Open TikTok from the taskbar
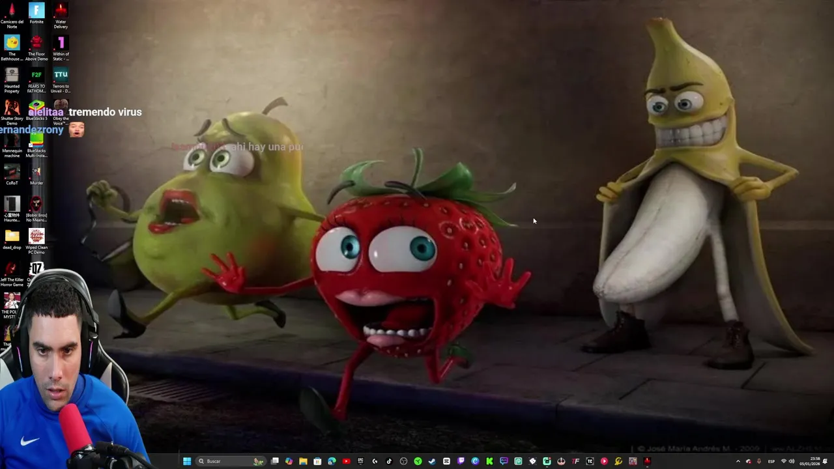Screen dimensions: 834x469 [389, 461]
